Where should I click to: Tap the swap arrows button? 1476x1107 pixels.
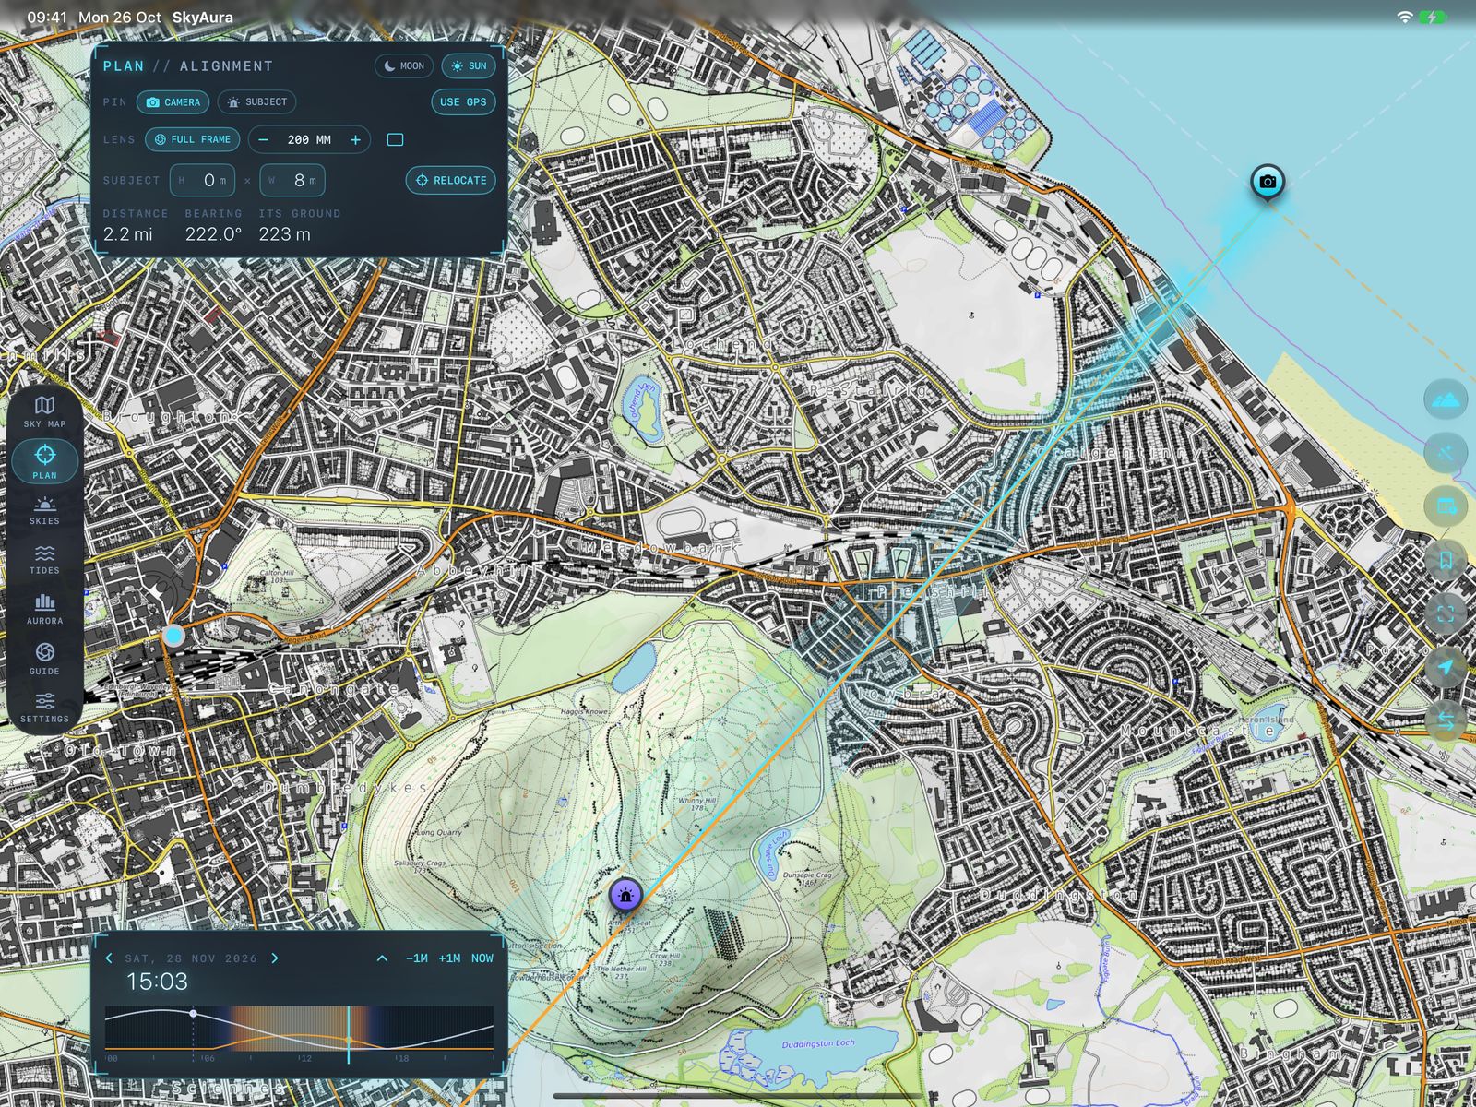[1446, 720]
